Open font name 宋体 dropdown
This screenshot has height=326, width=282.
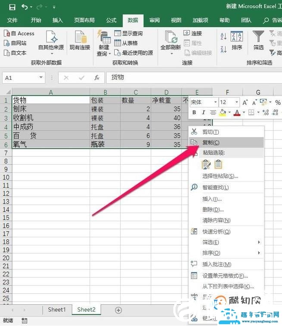216,102
